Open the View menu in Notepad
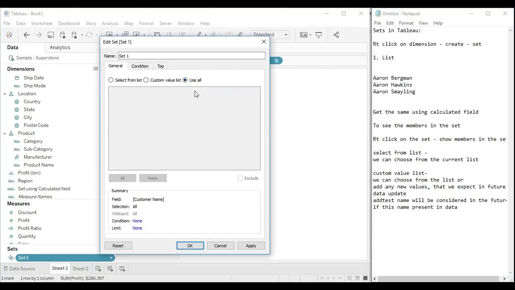This screenshot has width=515, height=290. (423, 23)
